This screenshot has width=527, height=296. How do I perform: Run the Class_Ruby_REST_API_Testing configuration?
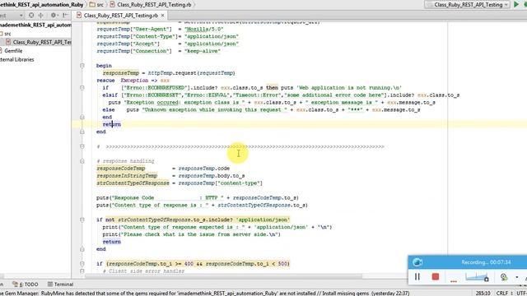(516, 4)
